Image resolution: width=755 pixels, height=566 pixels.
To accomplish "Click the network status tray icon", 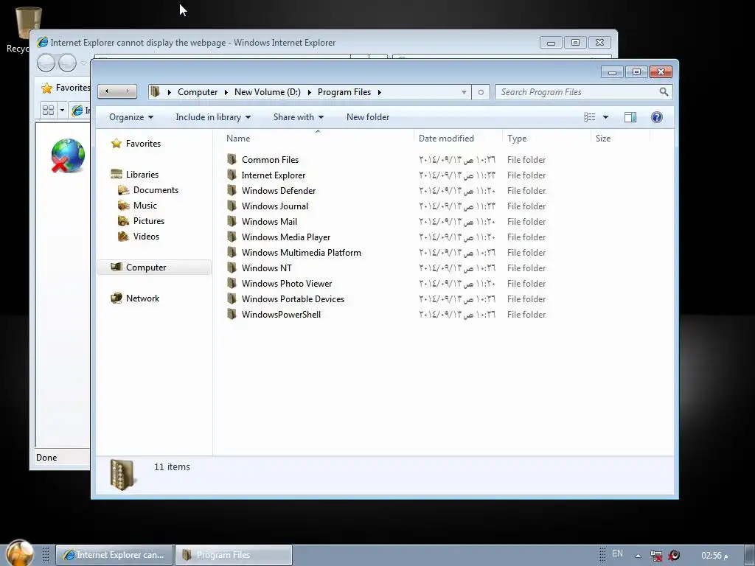I will pyautogui.click(x=655, y=556).
